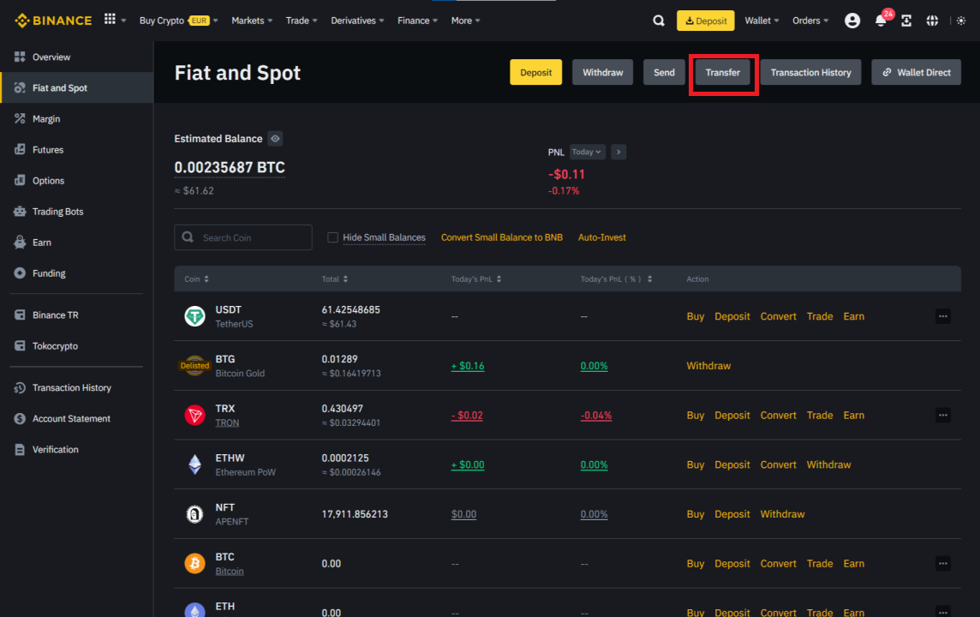Click Withdraw link in BTG row
Viewport: 980px width, 617px height.
point(708,366)
